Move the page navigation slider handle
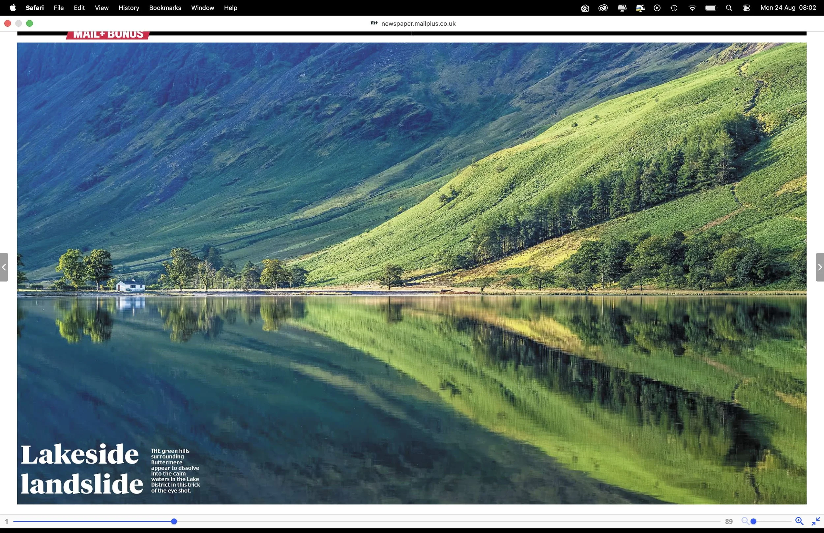The image size is (824, 533). tap(174, 521)
